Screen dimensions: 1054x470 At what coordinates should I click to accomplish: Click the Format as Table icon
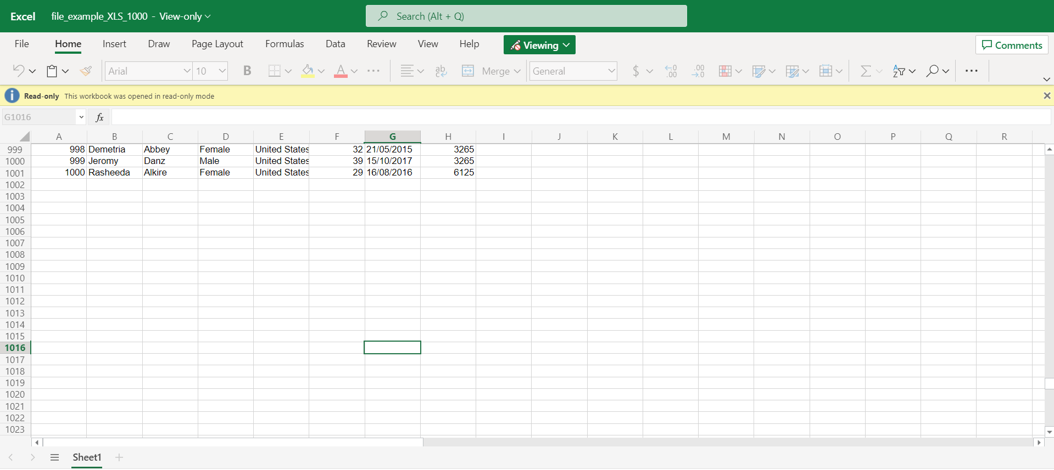pos(759,71)
